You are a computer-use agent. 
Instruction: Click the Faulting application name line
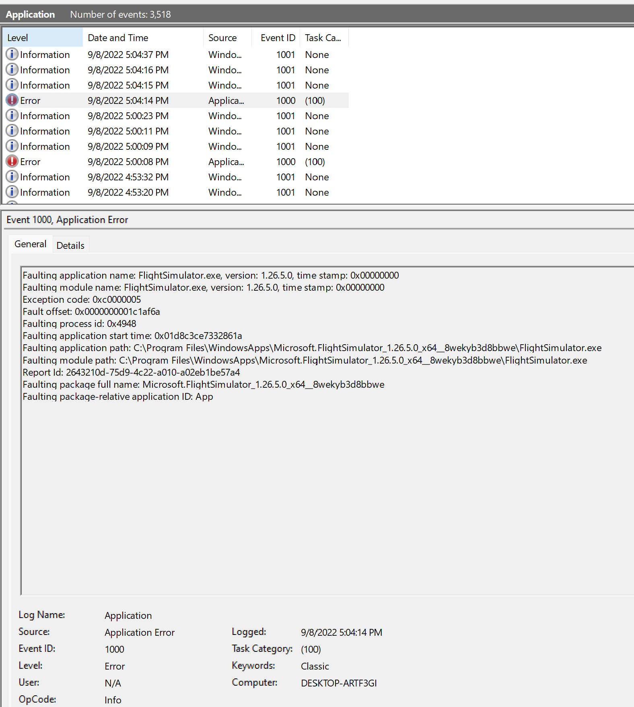(x=211, y=275)
